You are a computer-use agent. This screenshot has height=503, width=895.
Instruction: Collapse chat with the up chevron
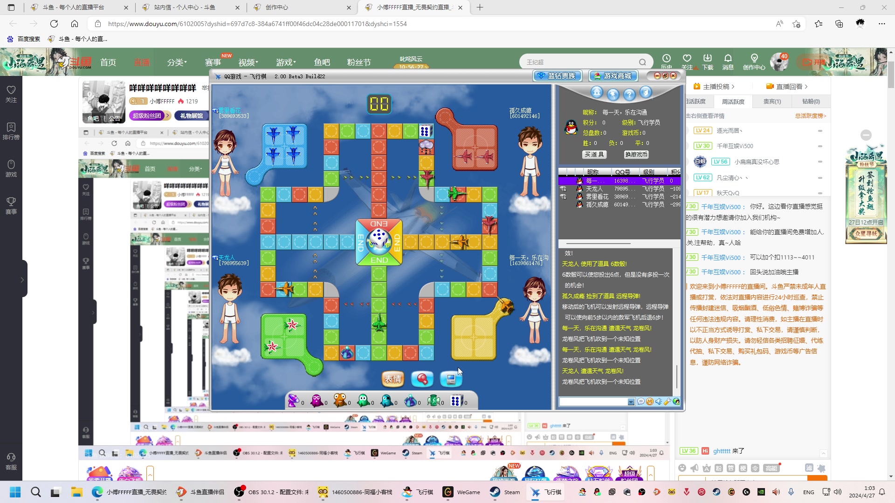[823, 454]
